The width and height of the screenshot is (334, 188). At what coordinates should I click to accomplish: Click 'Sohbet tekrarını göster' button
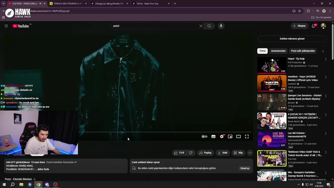click(x=292, y=39)
